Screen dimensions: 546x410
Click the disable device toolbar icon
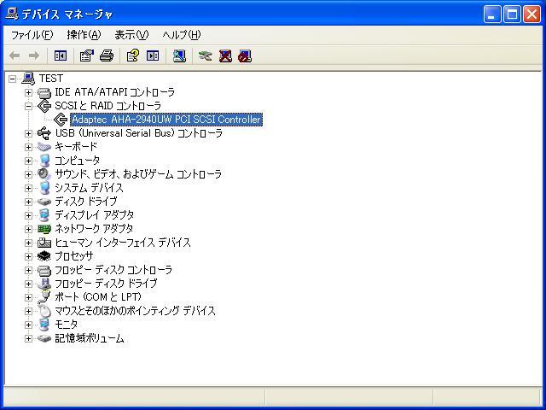[x=245, y=56]
